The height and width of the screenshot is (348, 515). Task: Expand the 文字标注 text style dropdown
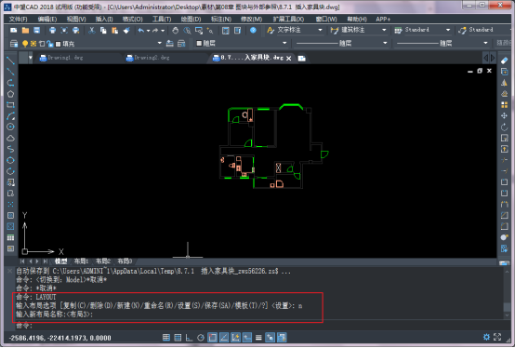[x=320, y=30]
